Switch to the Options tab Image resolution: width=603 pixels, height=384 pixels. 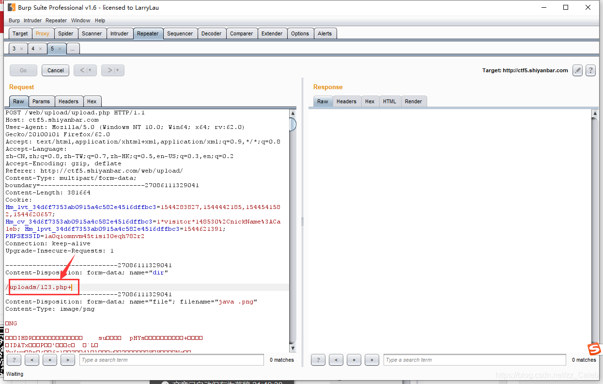(x=300, y=33)
